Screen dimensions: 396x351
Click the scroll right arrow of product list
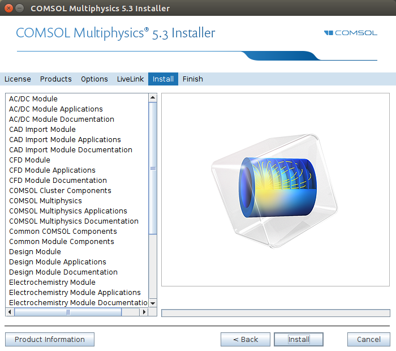tap(144, 312)
